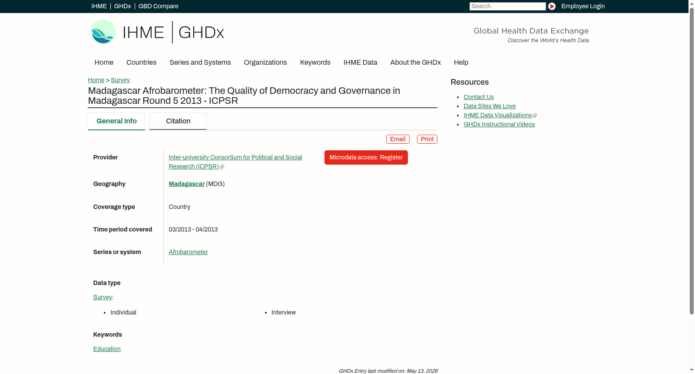Screen dimensions: 695x374
Task: Click scrollbar up arrow
Action: pos(692,3)
